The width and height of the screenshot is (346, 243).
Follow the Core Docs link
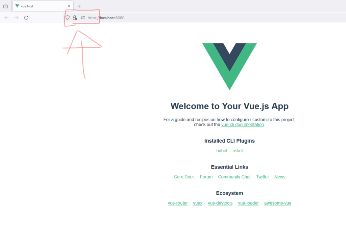click(x=184, y=177)
